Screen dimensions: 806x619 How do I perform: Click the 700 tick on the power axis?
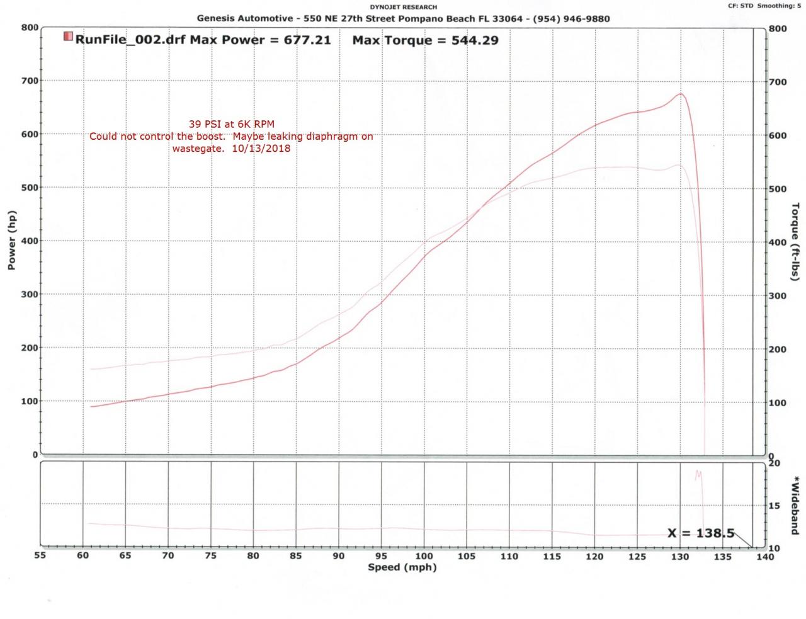pos(30,81)
